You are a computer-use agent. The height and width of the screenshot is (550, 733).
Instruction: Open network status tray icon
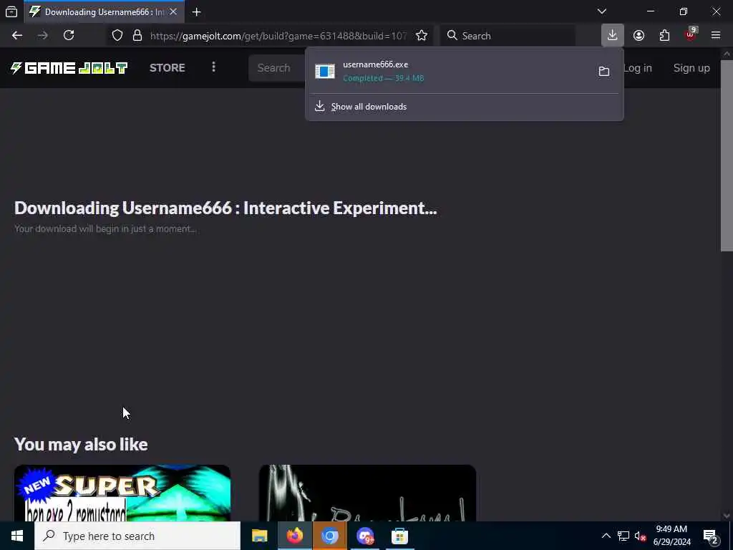[x=623, y=536]
